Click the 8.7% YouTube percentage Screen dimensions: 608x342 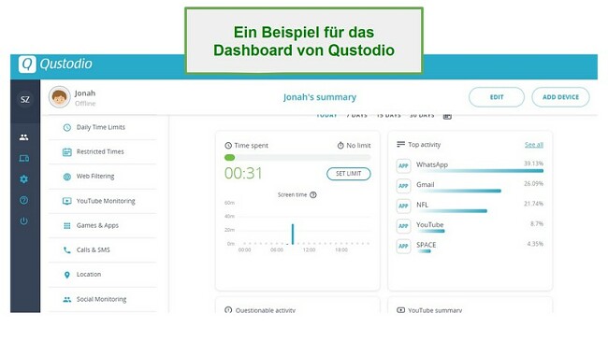(x=537, y=224)
